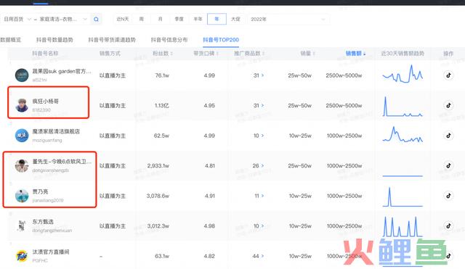Open the 2022年 year dropdown
This screenshot has height=269, width=465.
tap(288, 20)
